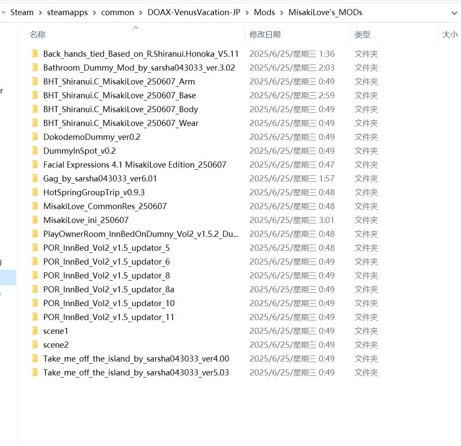This screenshot has width=461, height=446.
Task: Click folder icon of HotSpringGroupTrip_v0.9.3
Action: (35, 192)
